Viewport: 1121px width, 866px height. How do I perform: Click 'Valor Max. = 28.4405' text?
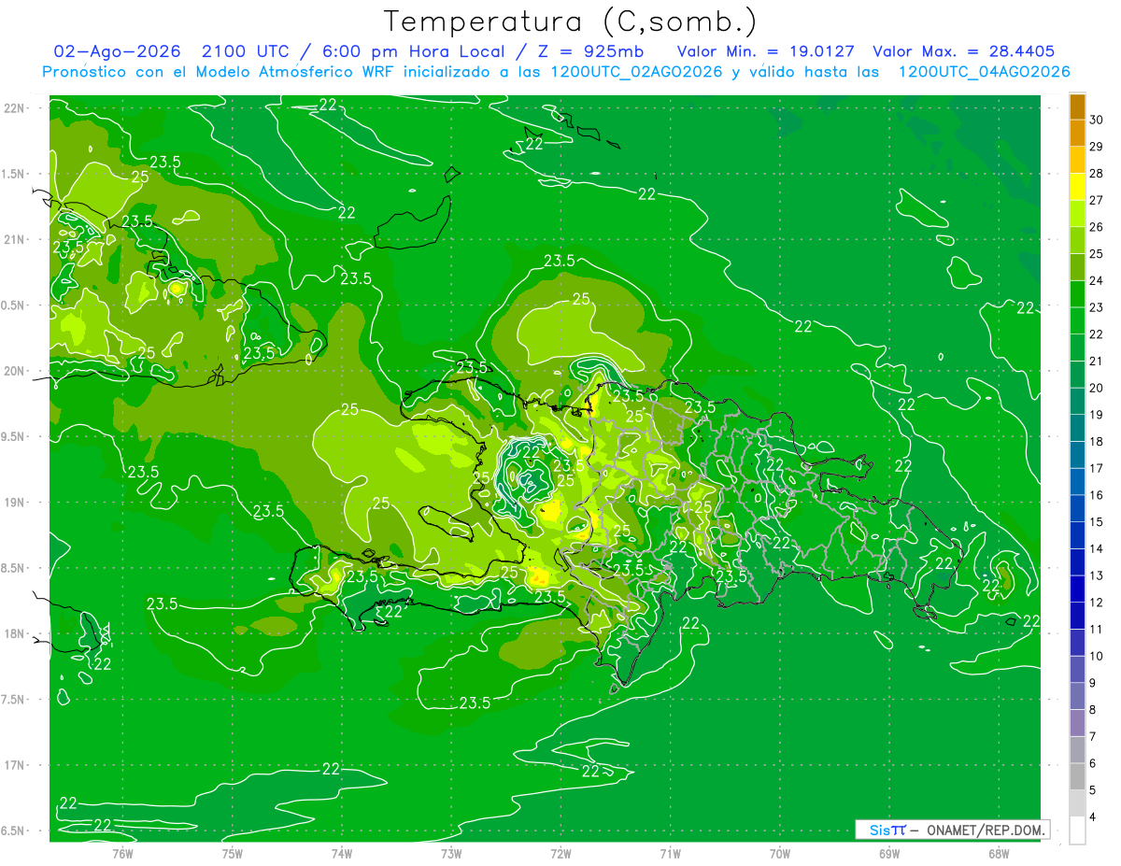coord(964,51)
